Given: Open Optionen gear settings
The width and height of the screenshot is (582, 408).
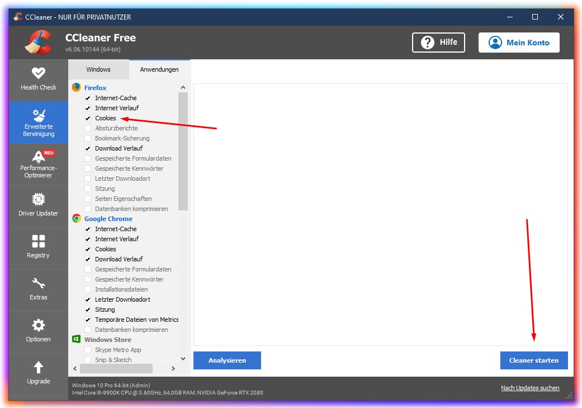Looking at the screenshot, I should point(38,331).
